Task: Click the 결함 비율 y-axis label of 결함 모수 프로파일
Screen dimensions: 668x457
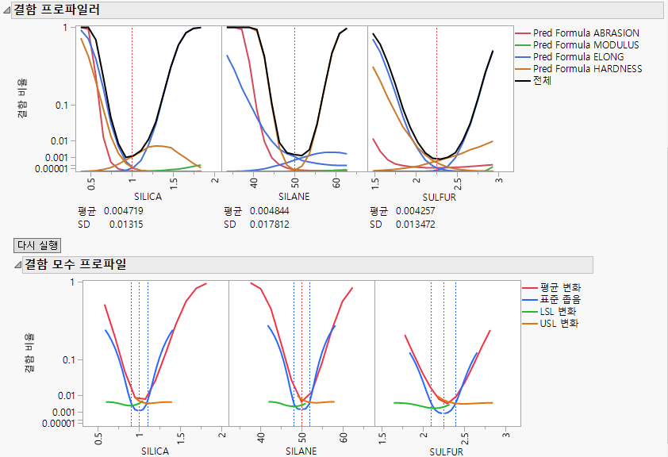Action: pyautogui.click(x=29, y=353)
